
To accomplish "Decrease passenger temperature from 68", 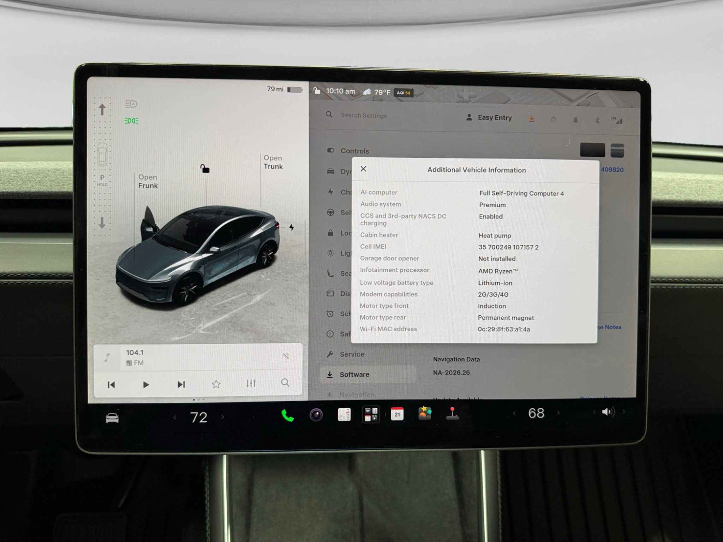I will click(x=514, y=413).
